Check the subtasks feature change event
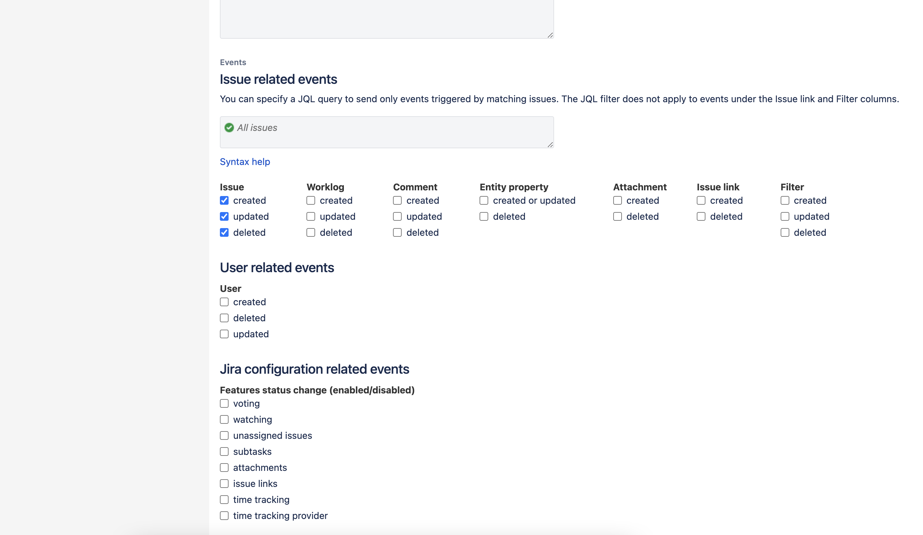This screenshot has height=535, width=923. pos(224,451)
